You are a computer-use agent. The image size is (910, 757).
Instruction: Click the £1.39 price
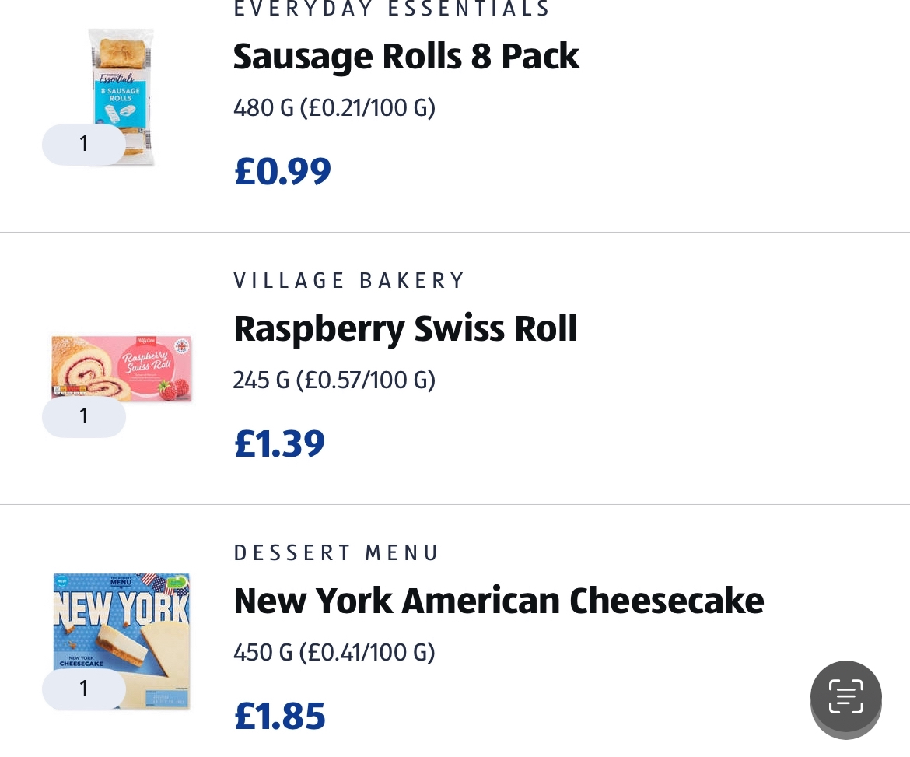click(x=280, y=443)
